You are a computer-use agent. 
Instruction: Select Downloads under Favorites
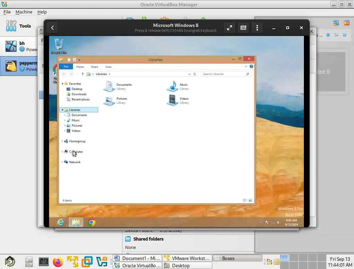79,94
